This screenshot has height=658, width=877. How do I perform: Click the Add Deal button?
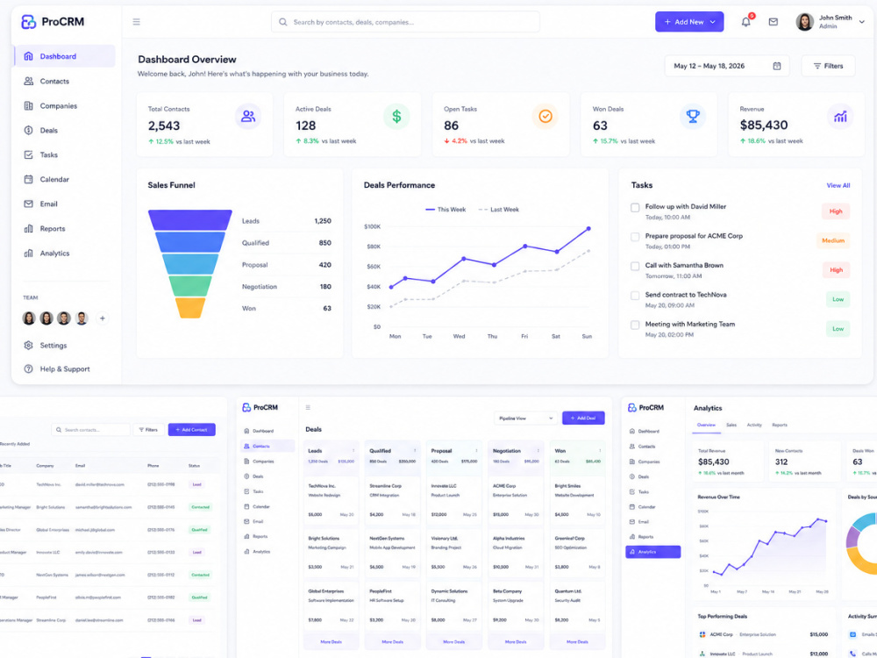(583, 418)
